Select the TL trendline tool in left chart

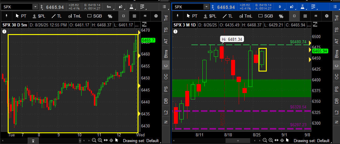point(56,16)
